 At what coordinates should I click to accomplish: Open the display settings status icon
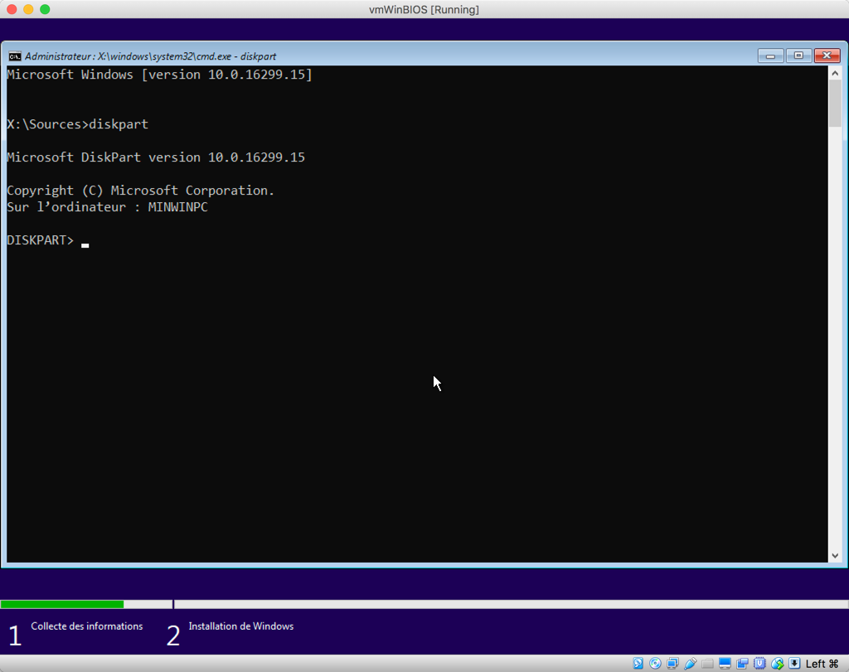(725, 664)
